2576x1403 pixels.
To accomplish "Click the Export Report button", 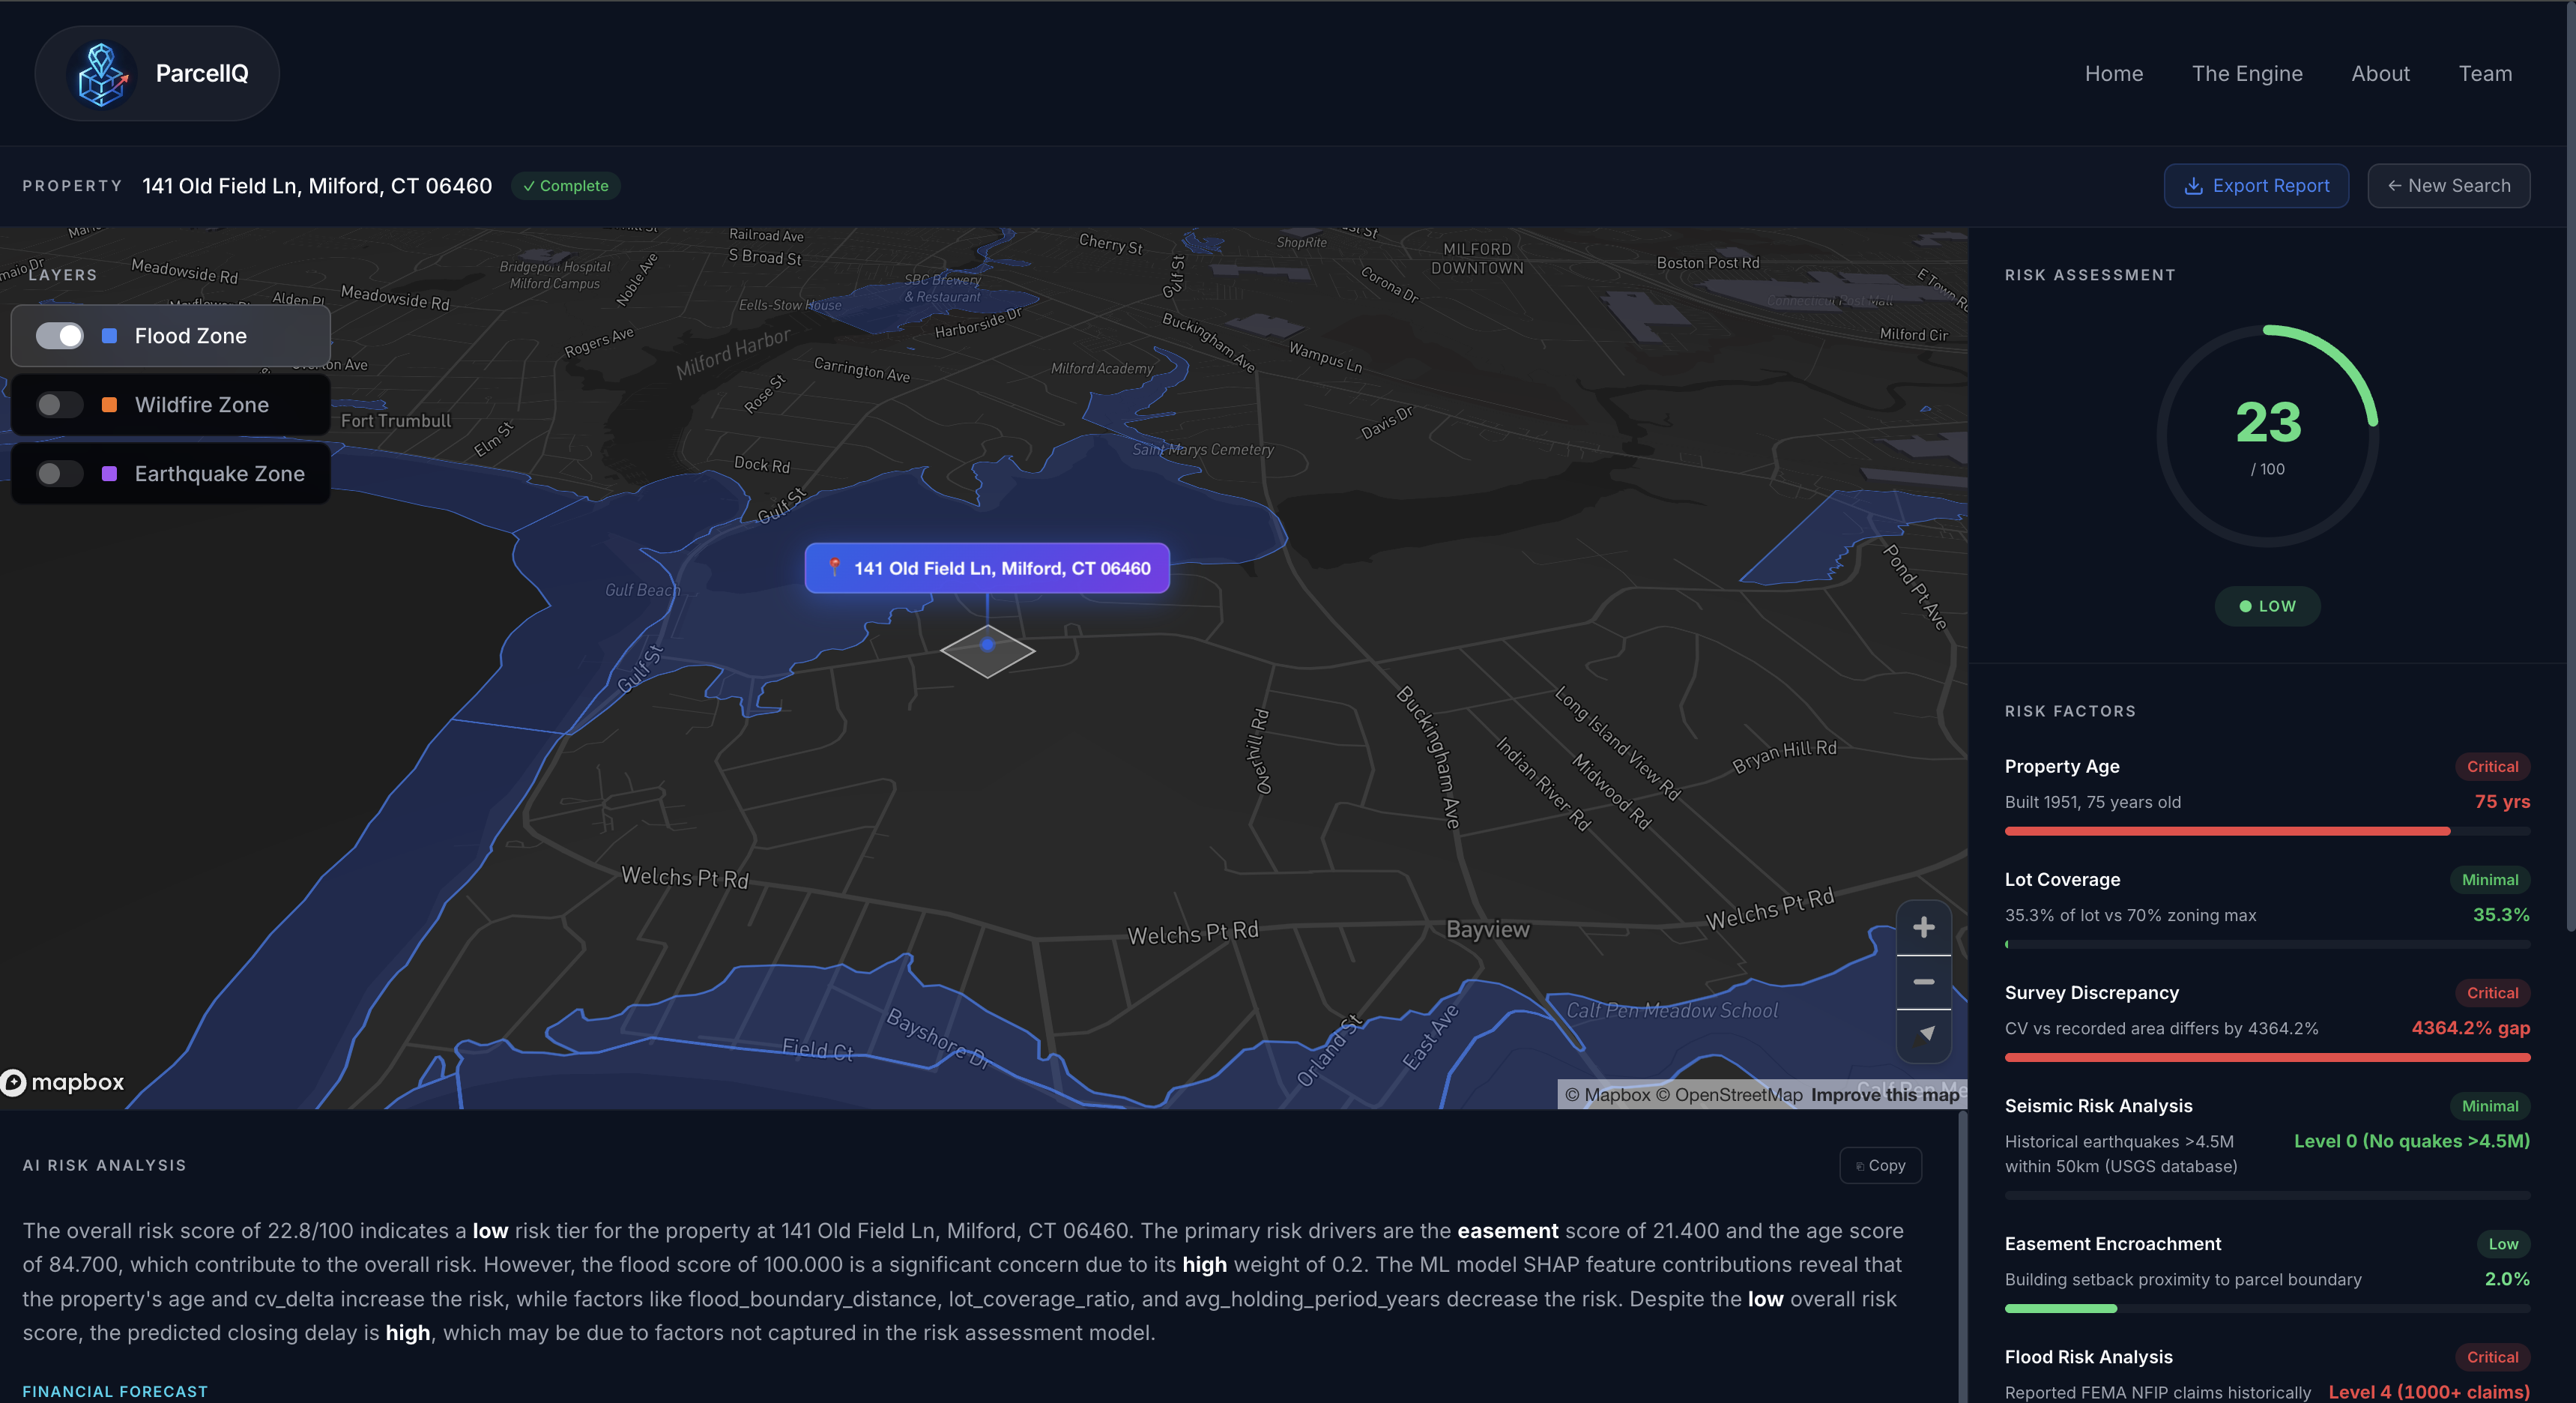I will [2256, 186].
